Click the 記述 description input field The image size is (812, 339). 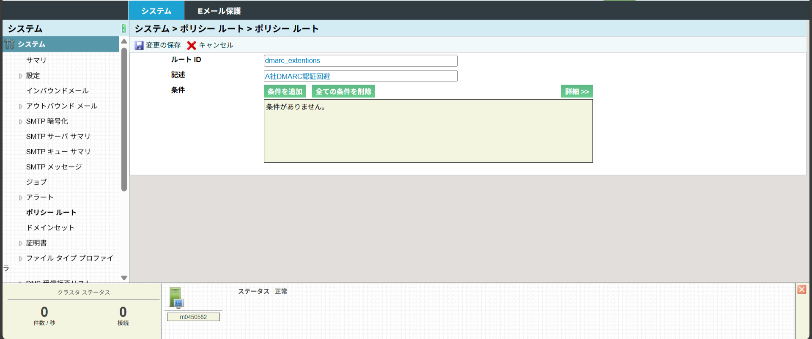tap(360, 76)
